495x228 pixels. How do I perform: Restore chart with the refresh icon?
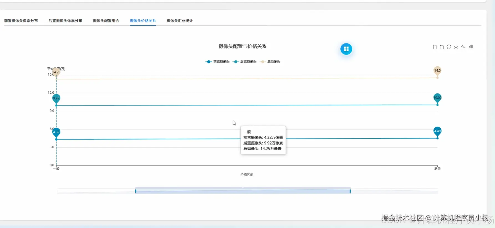coord(449,47)
